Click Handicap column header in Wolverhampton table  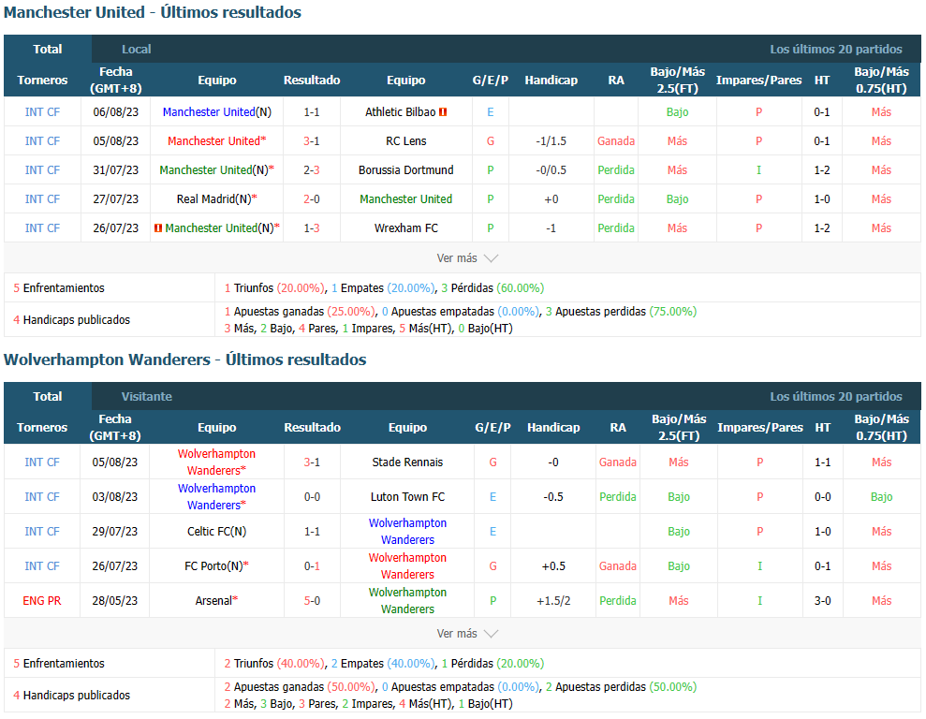click(x=553, y=428)
